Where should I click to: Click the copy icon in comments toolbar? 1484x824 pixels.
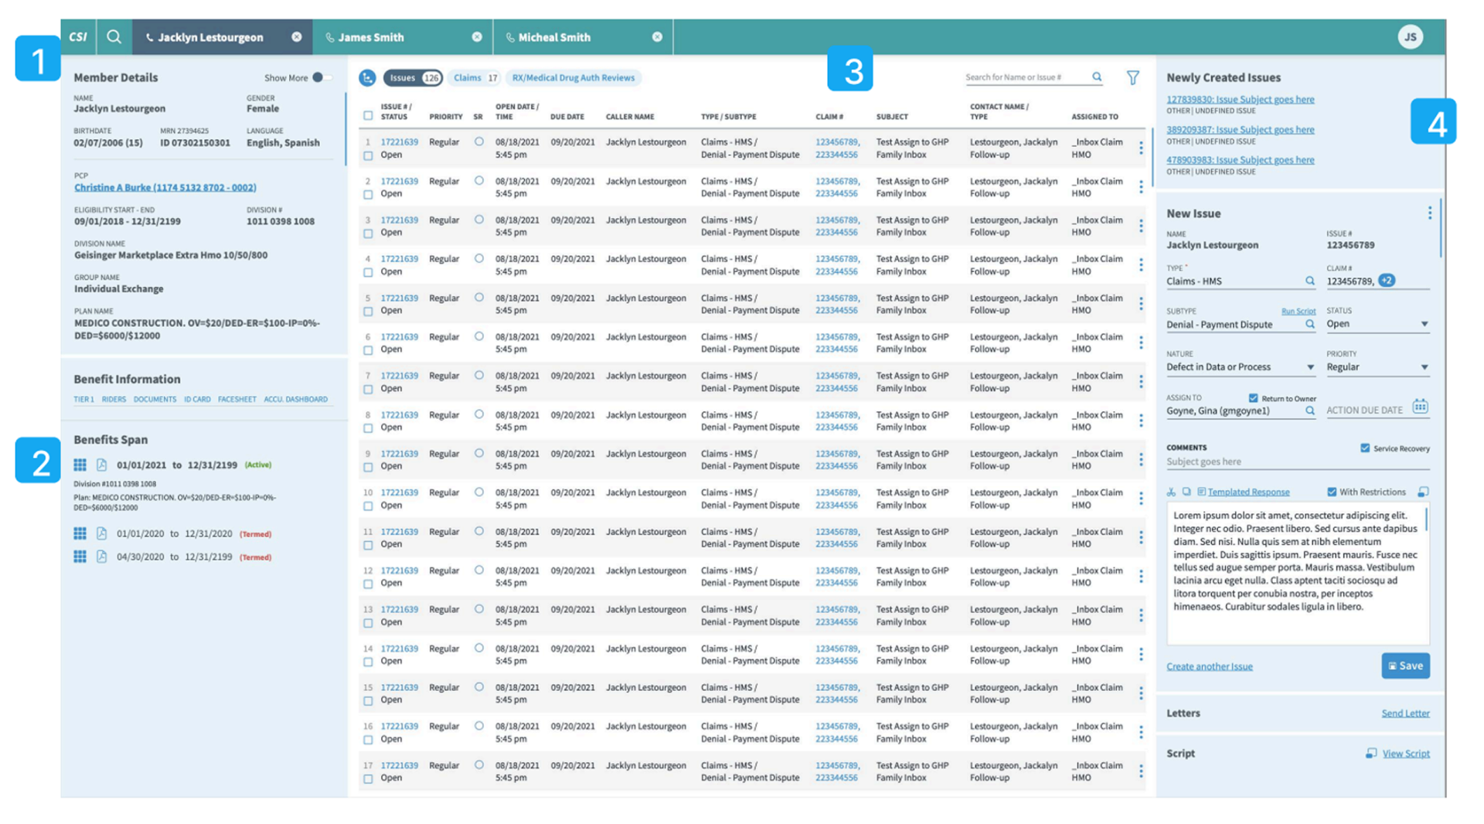point(1186,492)
